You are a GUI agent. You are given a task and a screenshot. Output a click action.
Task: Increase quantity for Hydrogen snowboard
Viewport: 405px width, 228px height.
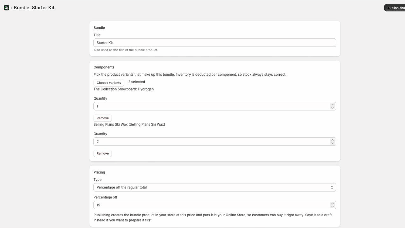coord(332,105)
